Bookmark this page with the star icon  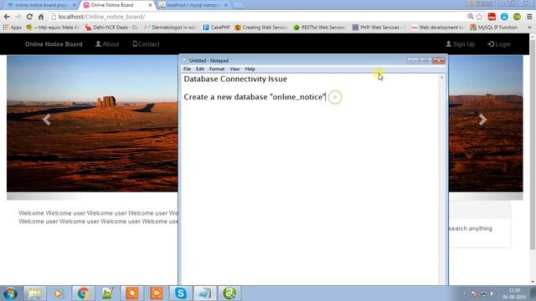479,17
